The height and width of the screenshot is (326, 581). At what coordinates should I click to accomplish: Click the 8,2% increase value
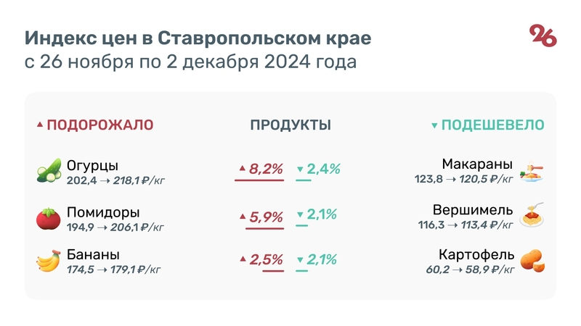(x=265, y=169)
